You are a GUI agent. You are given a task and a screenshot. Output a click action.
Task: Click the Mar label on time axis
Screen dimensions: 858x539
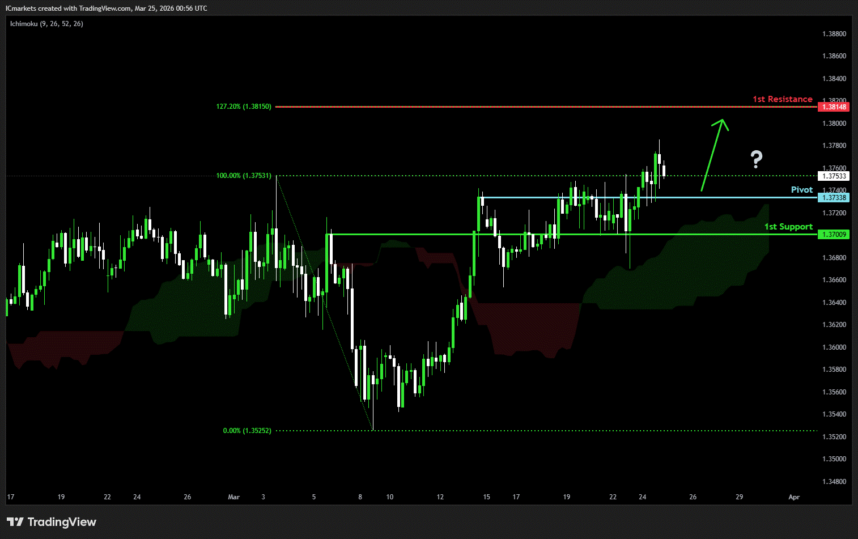[x=233, y=497]
